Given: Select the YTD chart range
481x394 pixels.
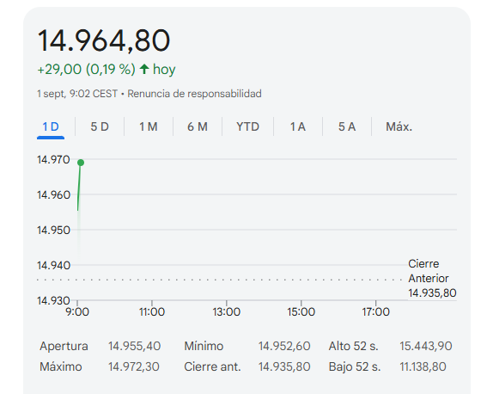Looking at the screenshot, I should [248, 126].
